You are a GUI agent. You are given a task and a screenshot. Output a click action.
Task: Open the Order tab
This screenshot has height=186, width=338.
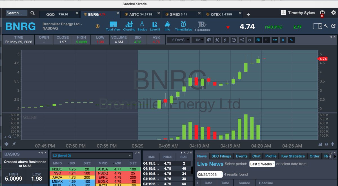pyautogui.click(x=315, y=156)
